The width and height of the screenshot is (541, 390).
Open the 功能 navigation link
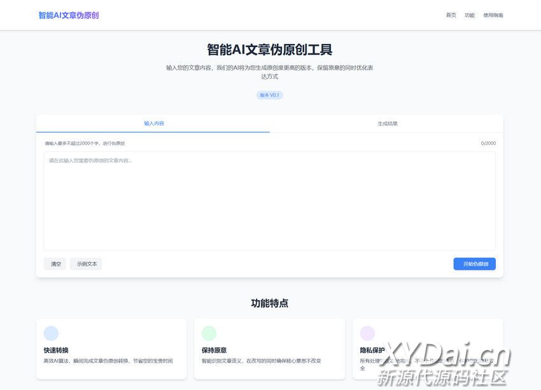[469, 15]
